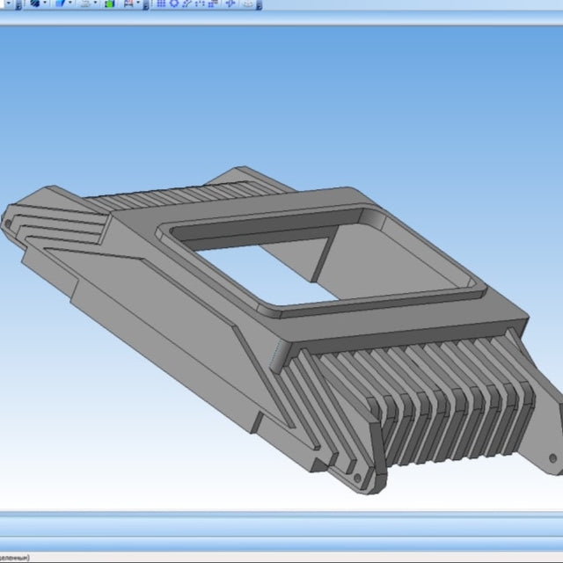Image resolution: width=563 pixels, height=563 pixels.
Task: Click the mounting hole on the left end
Action: pyautogui.click(x=8, y=223)
